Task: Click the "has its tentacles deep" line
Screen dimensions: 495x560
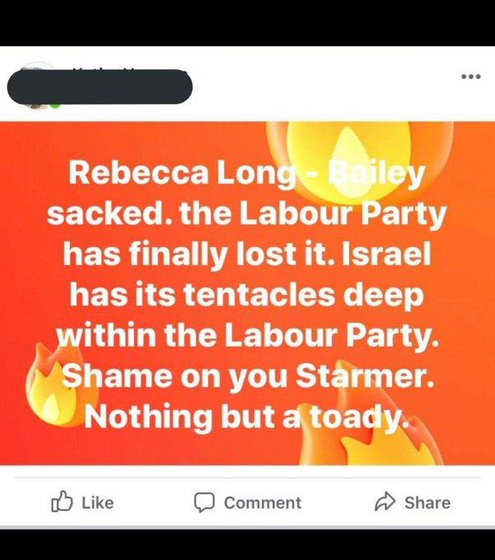Action: tap(246, 295)
